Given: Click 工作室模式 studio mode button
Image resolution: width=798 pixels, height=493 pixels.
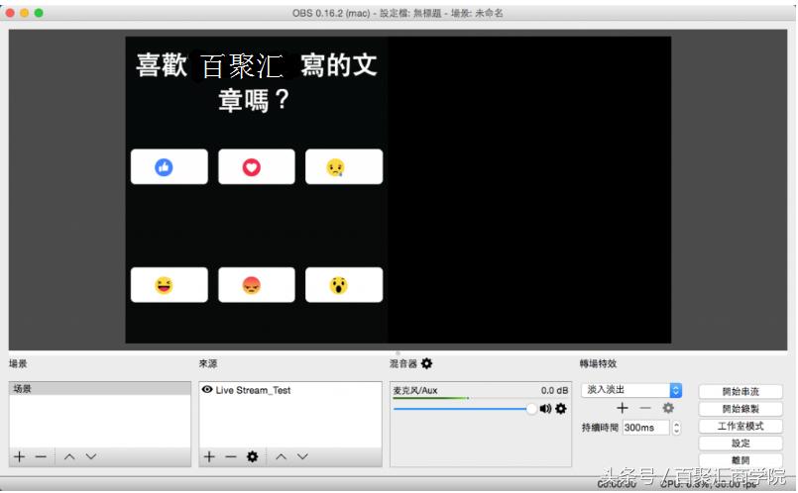Looking at the screenshot, I should point(741,426).
